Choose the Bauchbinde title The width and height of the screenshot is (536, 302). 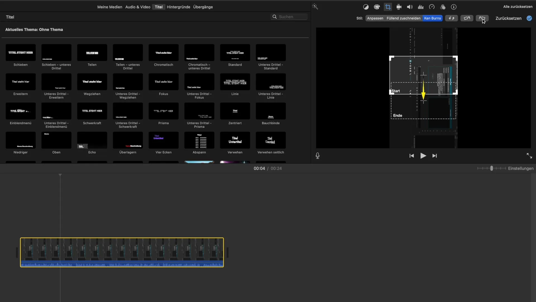coord(271,111)
